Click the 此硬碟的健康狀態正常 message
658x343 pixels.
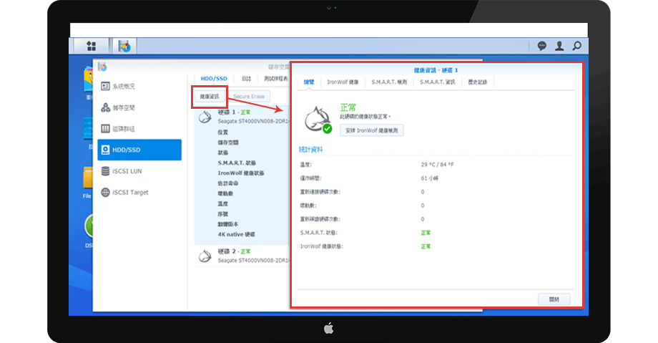[x=365, y=117]
